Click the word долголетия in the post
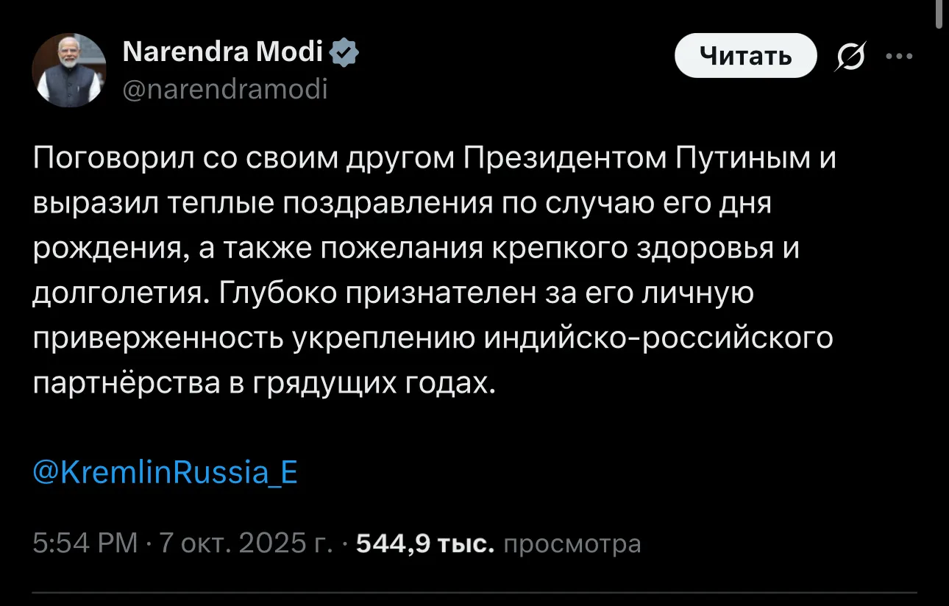Screen dimensions: 949x606 click(x=116, y=292)
